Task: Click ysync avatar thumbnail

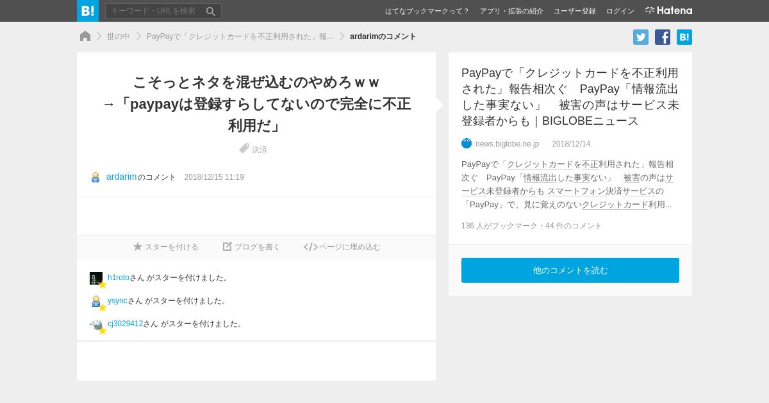Action: click(96, 301)
